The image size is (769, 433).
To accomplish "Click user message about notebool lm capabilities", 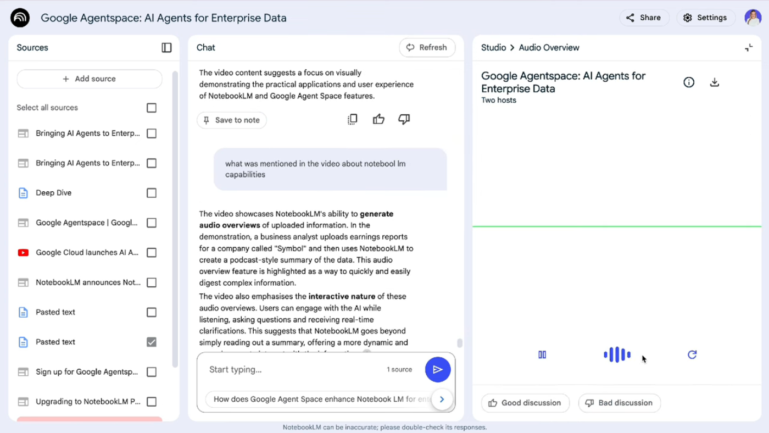I will tap(330, 169).
